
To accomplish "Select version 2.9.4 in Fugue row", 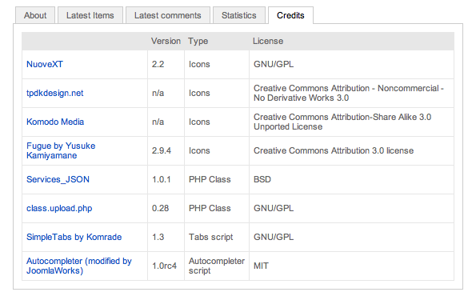I will pyautogui.click(x=162, y=150).
